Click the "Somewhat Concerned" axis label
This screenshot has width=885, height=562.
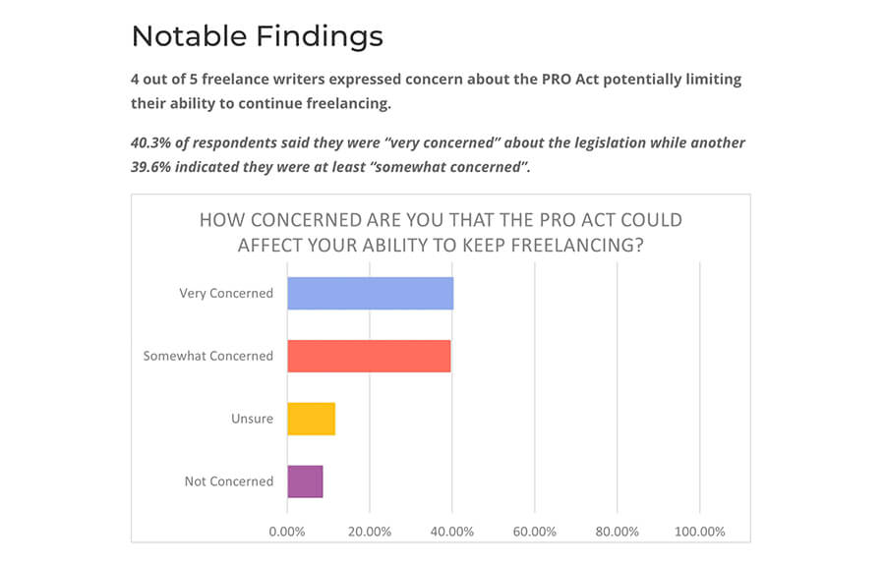[x=208, y=356]
